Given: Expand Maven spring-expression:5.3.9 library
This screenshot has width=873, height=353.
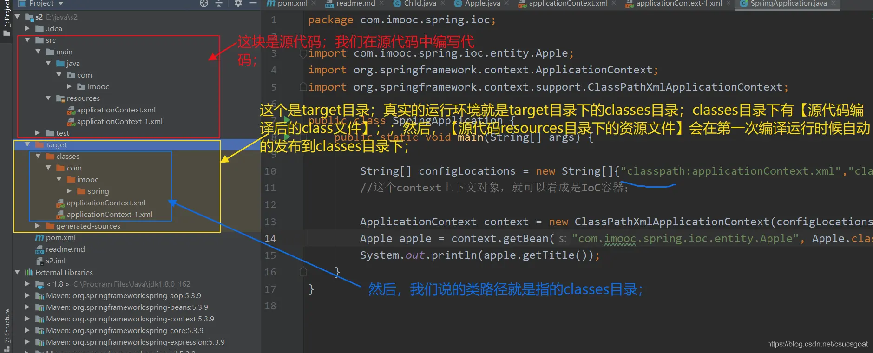Looking at the screenshot, I should pyautogui.click(x=27, y=342).
